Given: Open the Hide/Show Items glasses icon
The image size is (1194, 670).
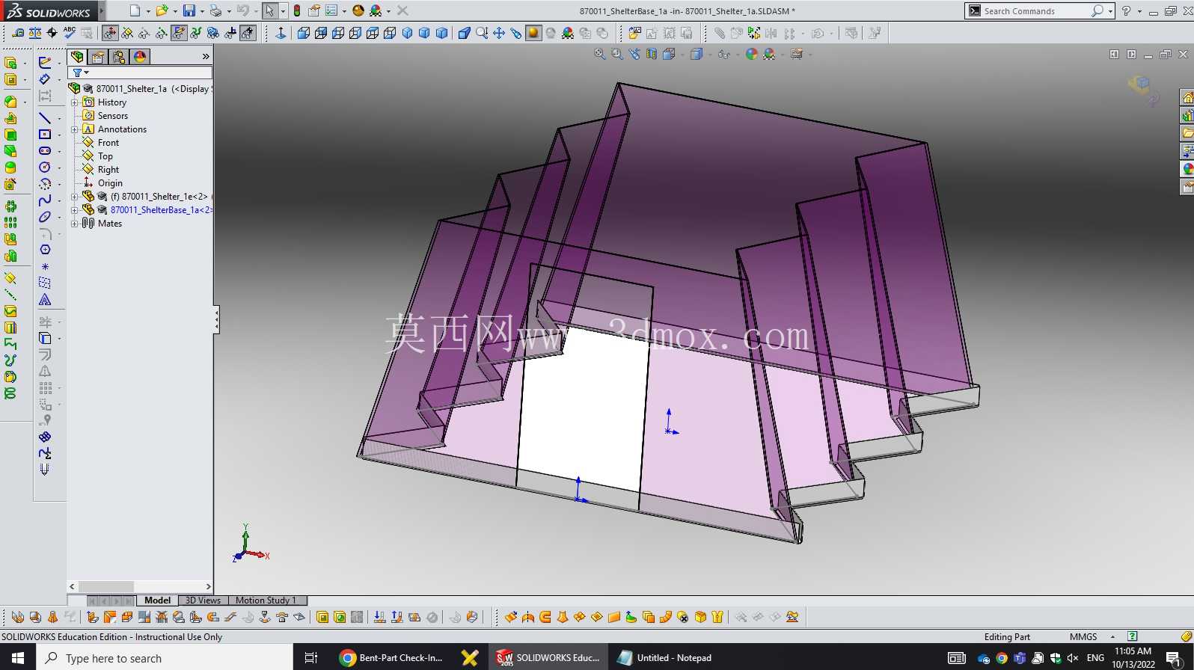Looking at the screenshot, I should tap(723, 54).
